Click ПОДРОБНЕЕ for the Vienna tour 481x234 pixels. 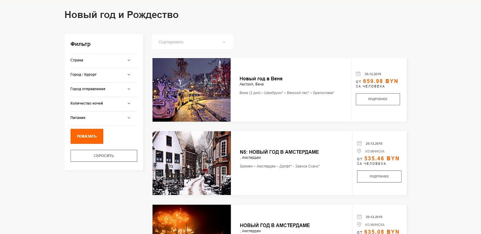(x=378, y=99)
